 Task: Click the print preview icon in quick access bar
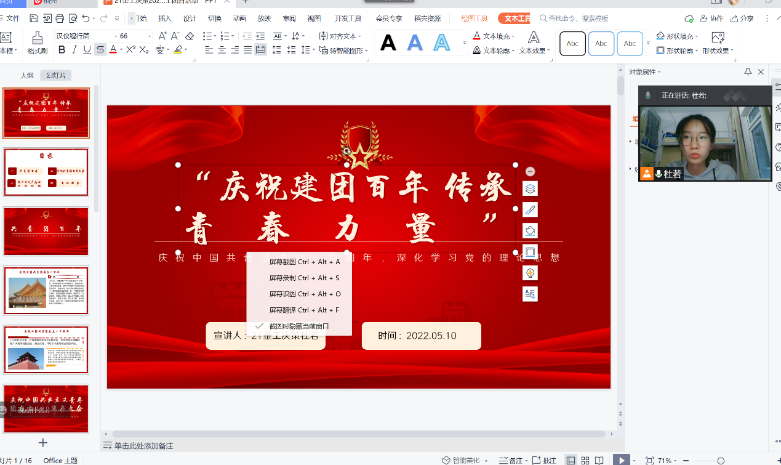click(x=73, y=18)
